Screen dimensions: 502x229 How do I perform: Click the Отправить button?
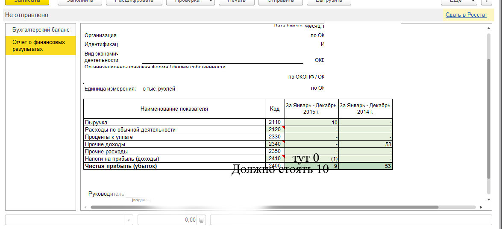click(281, 1)
